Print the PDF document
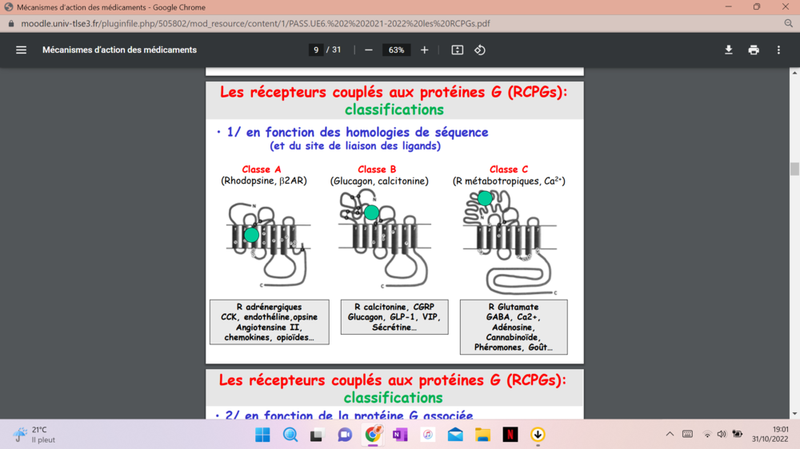This screenshot has width=800, height=449. pyautogui.click(x=754, y=50)
